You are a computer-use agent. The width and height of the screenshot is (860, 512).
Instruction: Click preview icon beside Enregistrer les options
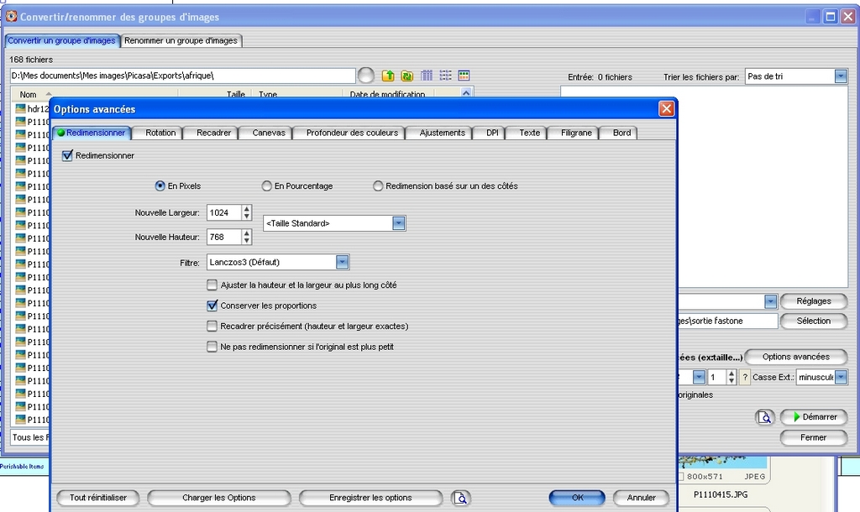(460, 498)
